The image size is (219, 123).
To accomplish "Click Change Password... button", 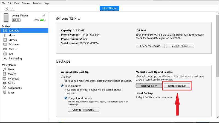I will [83, 110].
